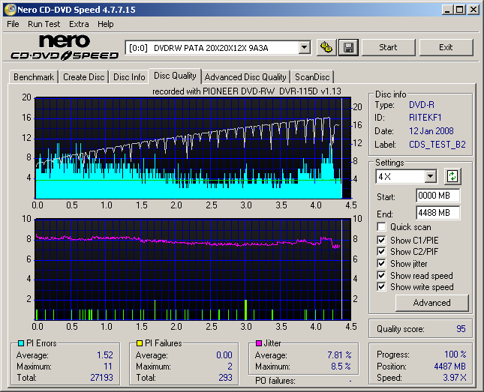Disable Show write speed checkbox

click(381, 286)
